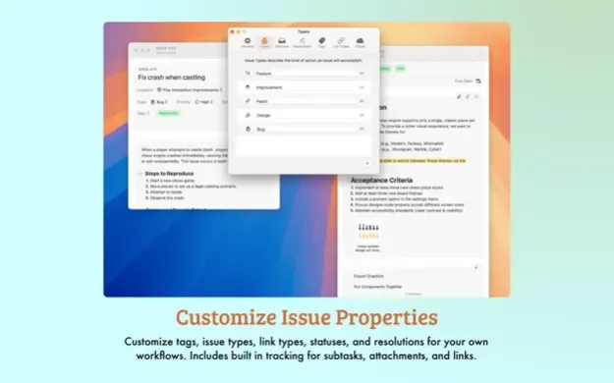Open the Location dropdown in issue window

pyautogui.click(x=190, y=90)
